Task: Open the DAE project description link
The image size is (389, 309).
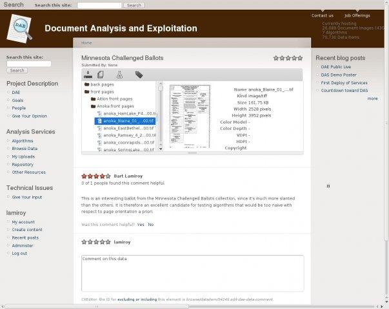Action: coord(16,92)
